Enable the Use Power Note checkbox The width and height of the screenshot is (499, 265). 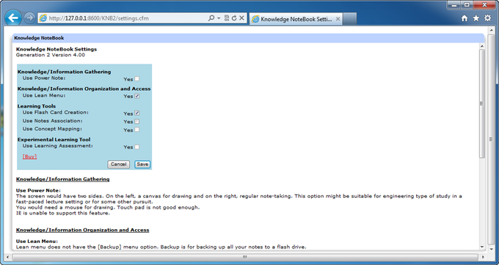coord(136,79)
